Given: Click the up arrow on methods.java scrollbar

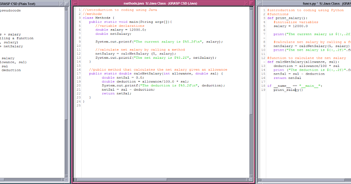Looking at the screenshot, I should 252,9.
